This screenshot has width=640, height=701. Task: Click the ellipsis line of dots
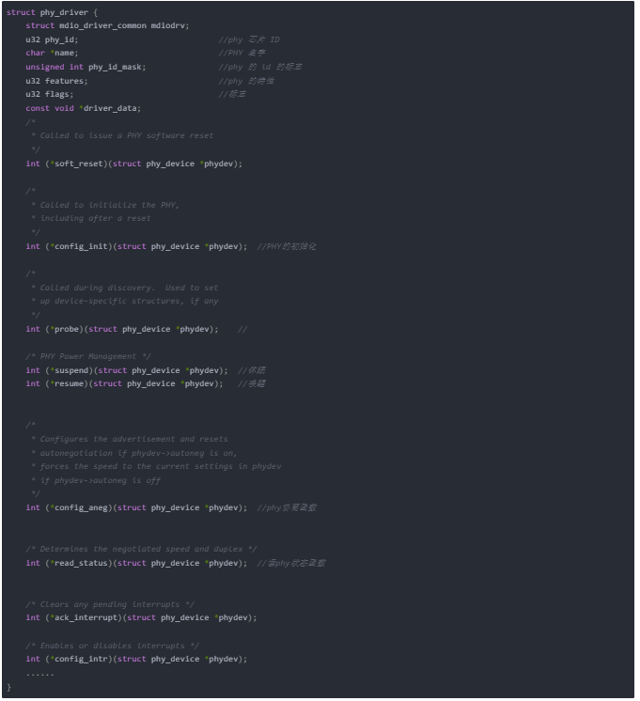point(39,673)
